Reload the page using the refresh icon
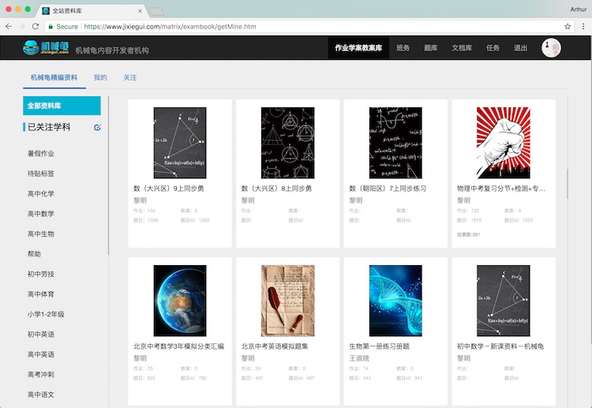This screenshot has height=408, width=592. 35,26
